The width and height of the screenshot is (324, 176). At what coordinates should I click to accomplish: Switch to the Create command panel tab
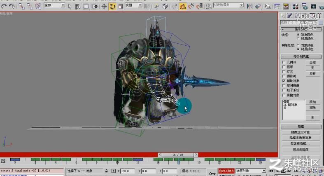pos(283,16)
